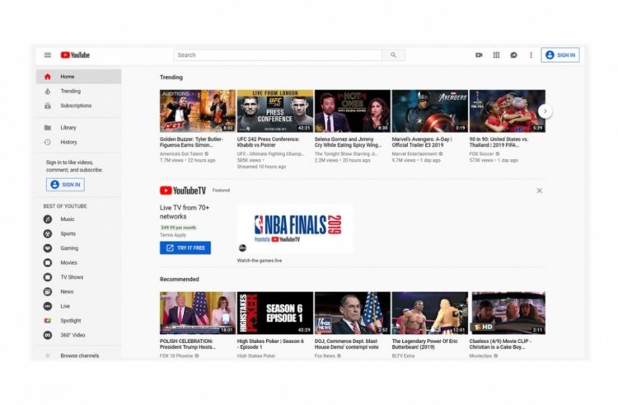Click SIGN IN in the top header

click(x=560, y=54)
